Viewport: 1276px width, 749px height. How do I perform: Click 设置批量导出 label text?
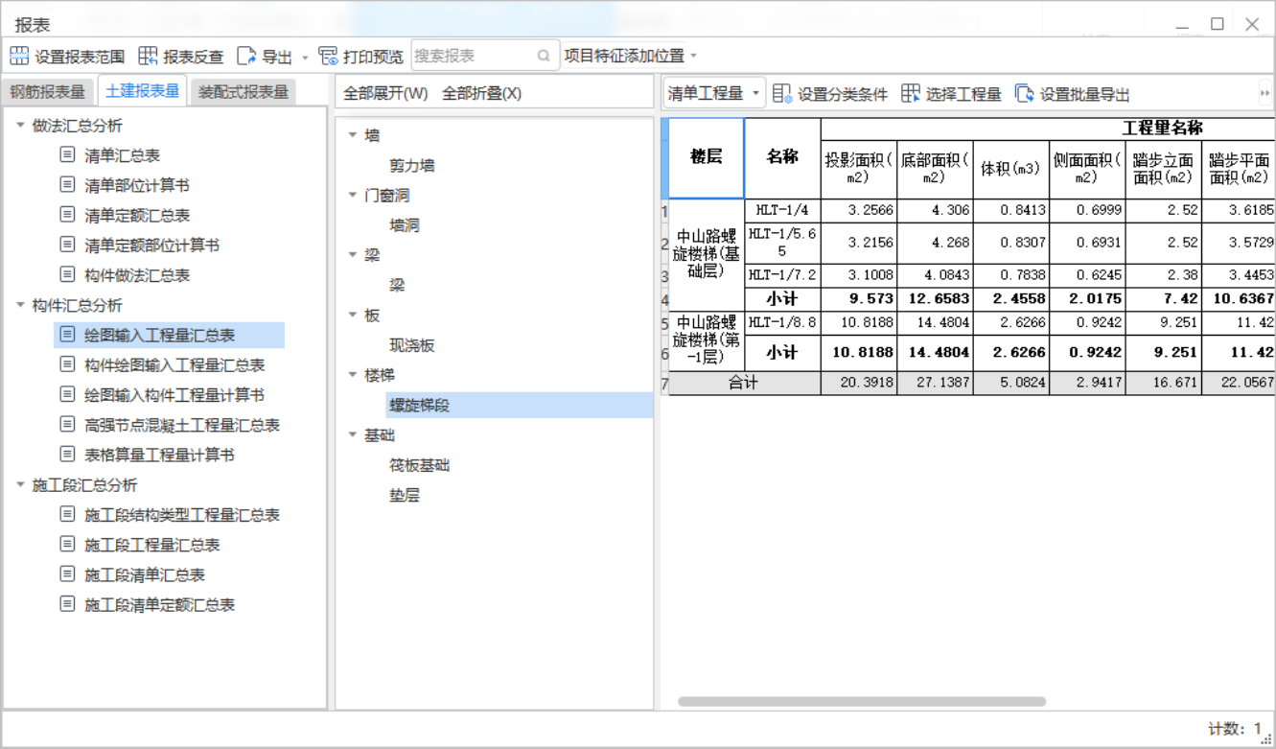point(1085,94)
